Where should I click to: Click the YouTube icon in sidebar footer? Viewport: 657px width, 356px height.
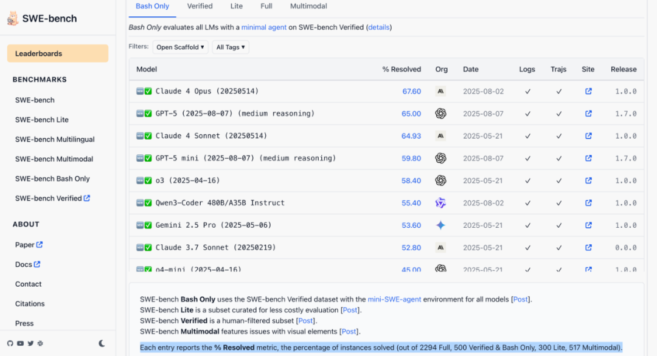tap(20, 343)
